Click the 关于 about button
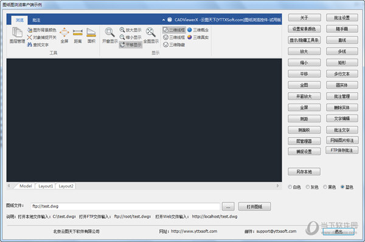This screenshot has height=242, width=365. tap(304, 18)
